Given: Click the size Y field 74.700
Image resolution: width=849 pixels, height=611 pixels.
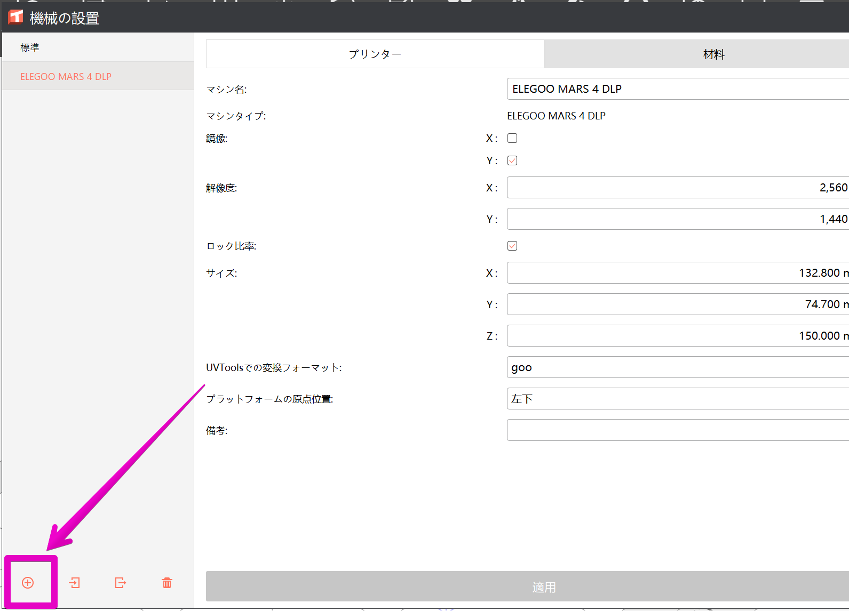Looking at the screenshot, I should click(678, 304).
